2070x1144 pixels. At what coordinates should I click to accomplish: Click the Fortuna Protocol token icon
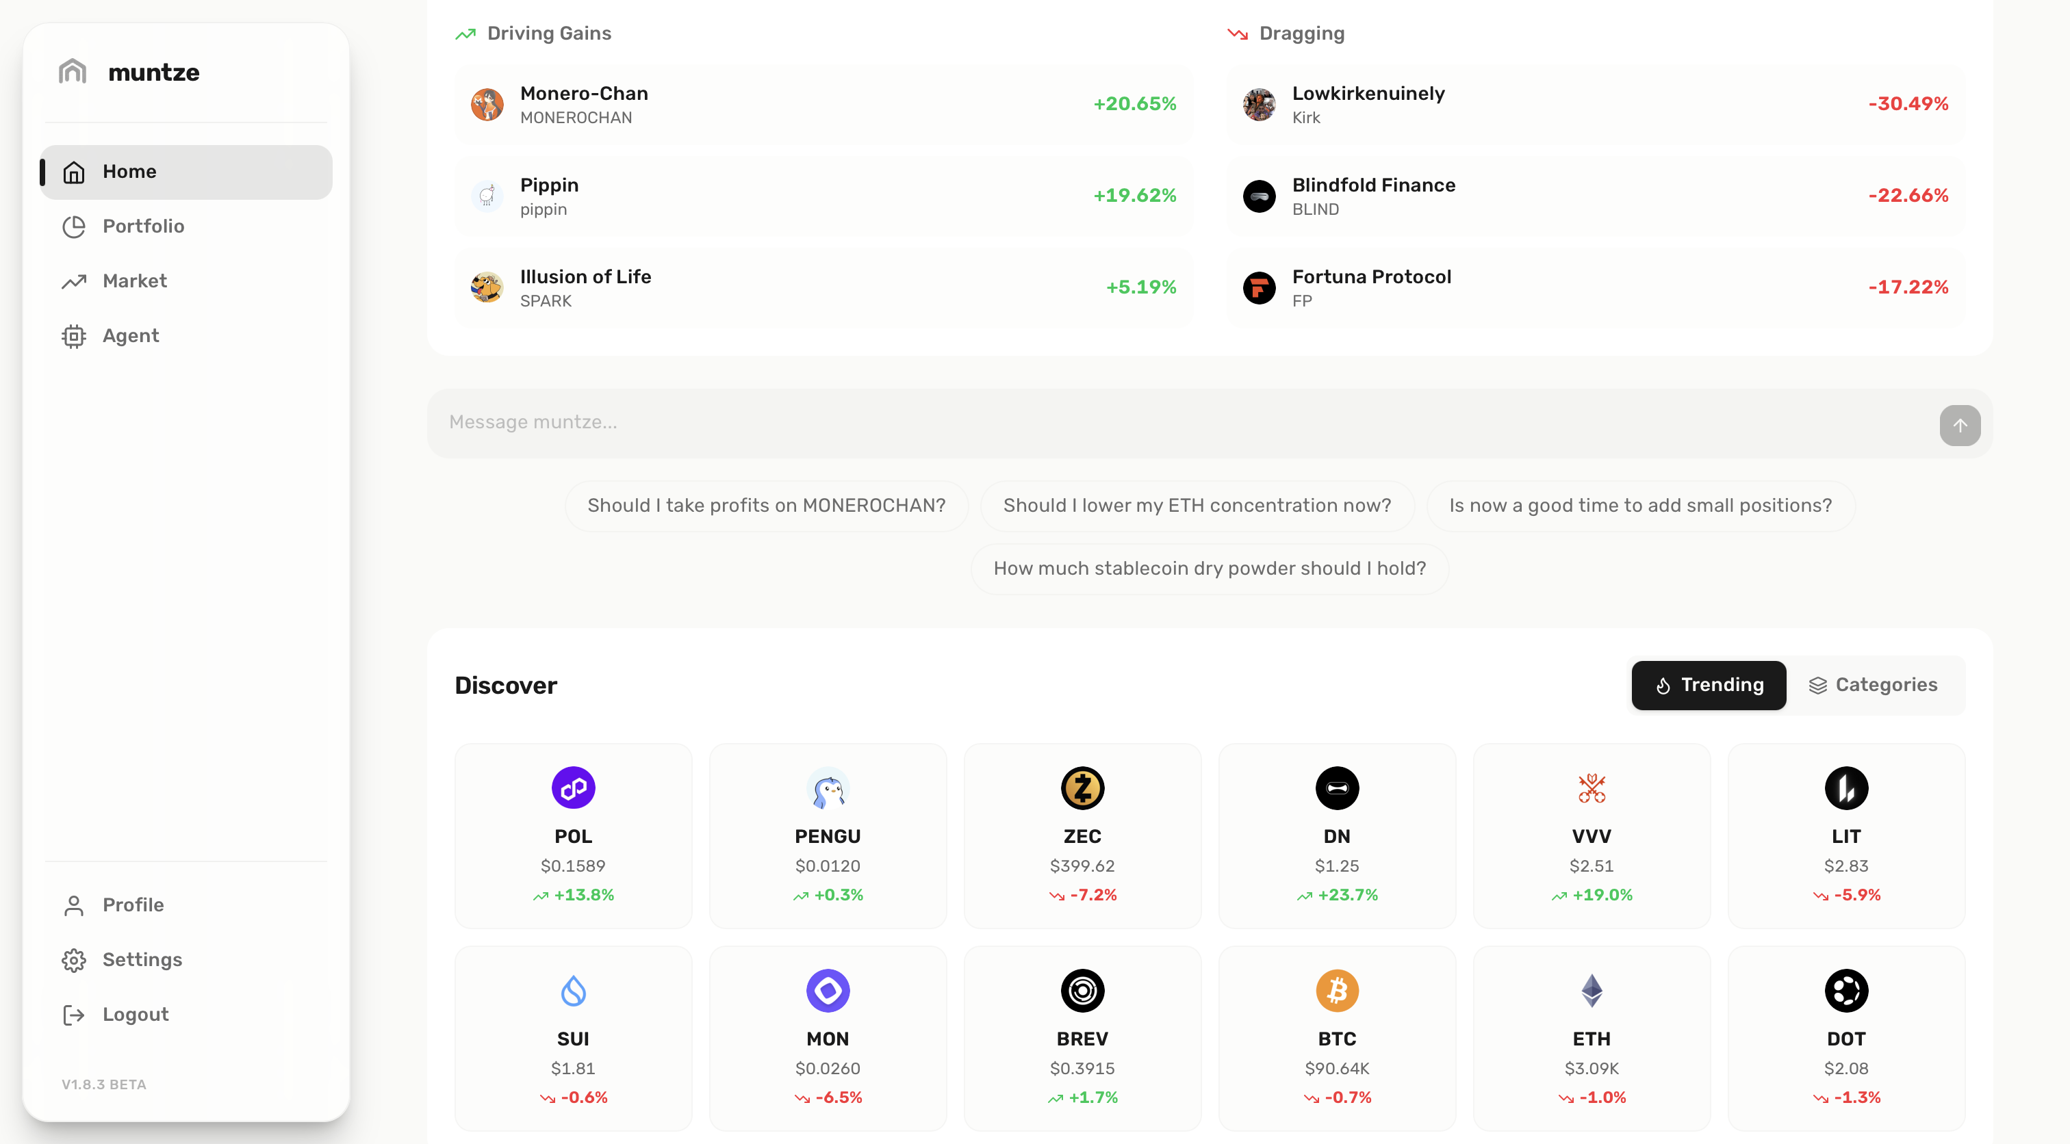[x=1258, y=287]
